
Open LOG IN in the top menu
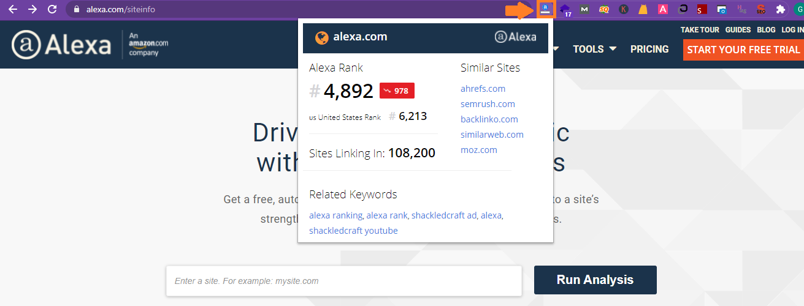(x=792, y=30)
